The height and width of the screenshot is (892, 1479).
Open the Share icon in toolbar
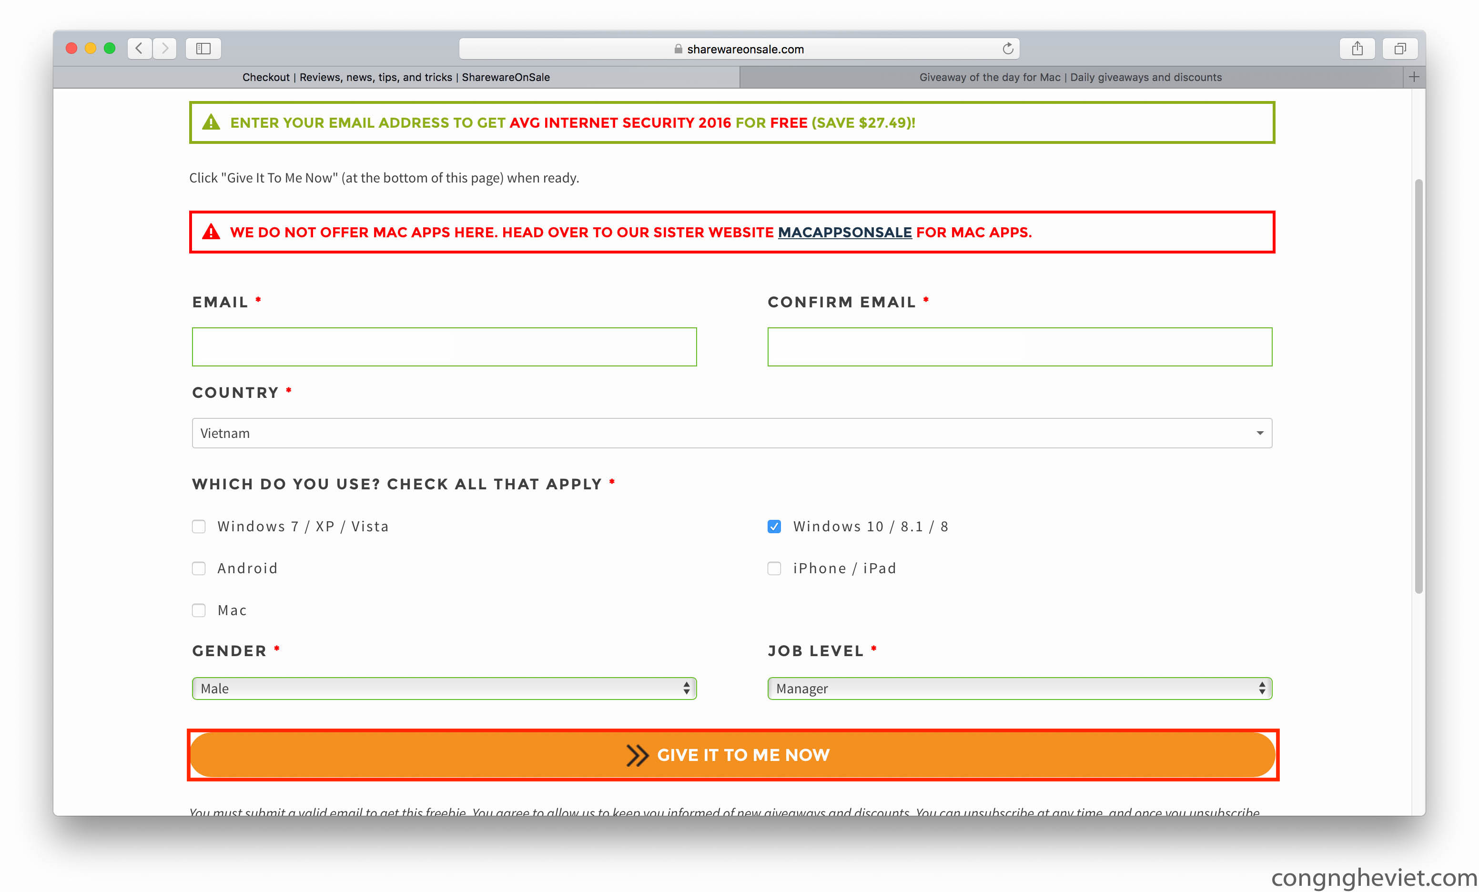[x=1357, y=49]
